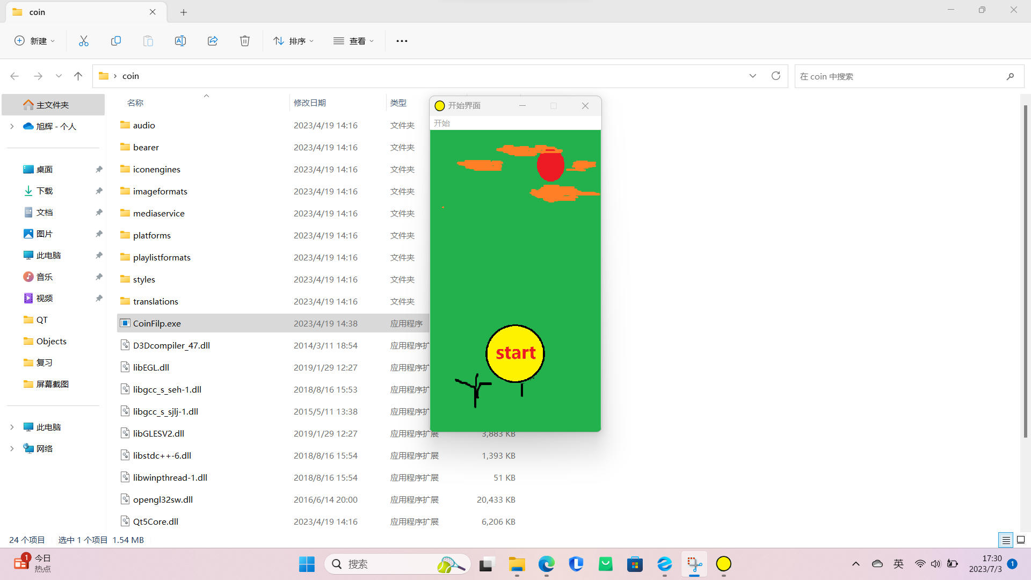
Task: Select the translations folder
Action: click(156, 301)
